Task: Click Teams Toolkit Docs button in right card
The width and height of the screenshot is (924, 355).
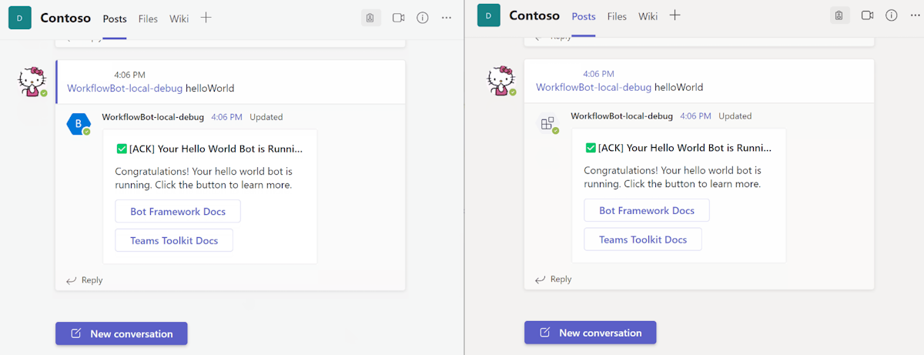Action: coord(643,239)
